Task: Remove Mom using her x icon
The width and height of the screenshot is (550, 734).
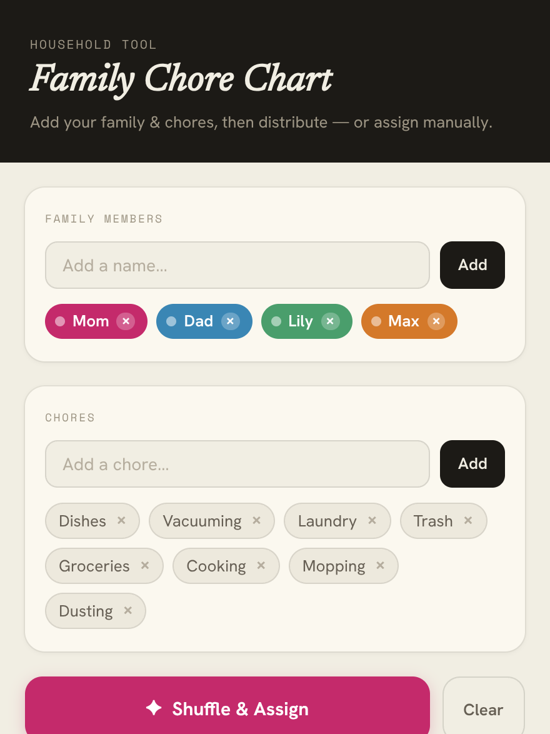Action: tap(126, 321)
